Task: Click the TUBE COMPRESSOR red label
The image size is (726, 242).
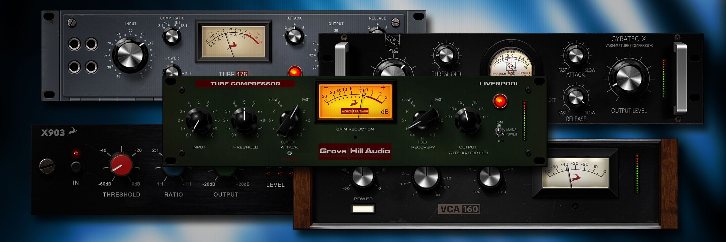Action: coord(245,84)
